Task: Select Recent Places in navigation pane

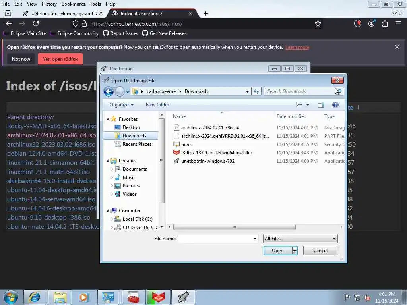Action: pyautogui.click(x=137, y=144)
